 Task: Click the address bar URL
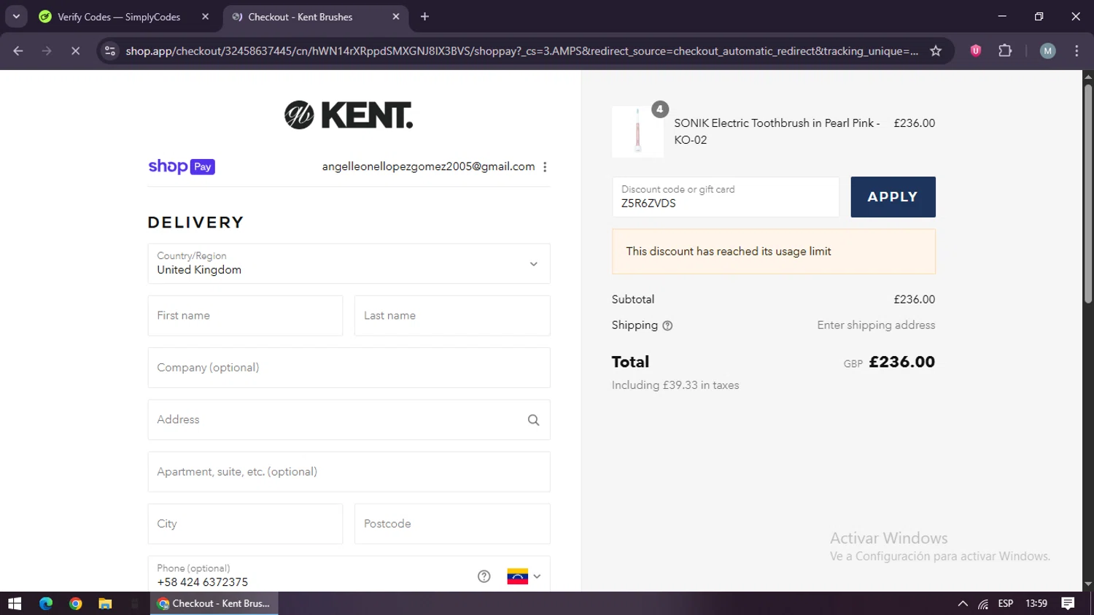(x=521, y=51)
